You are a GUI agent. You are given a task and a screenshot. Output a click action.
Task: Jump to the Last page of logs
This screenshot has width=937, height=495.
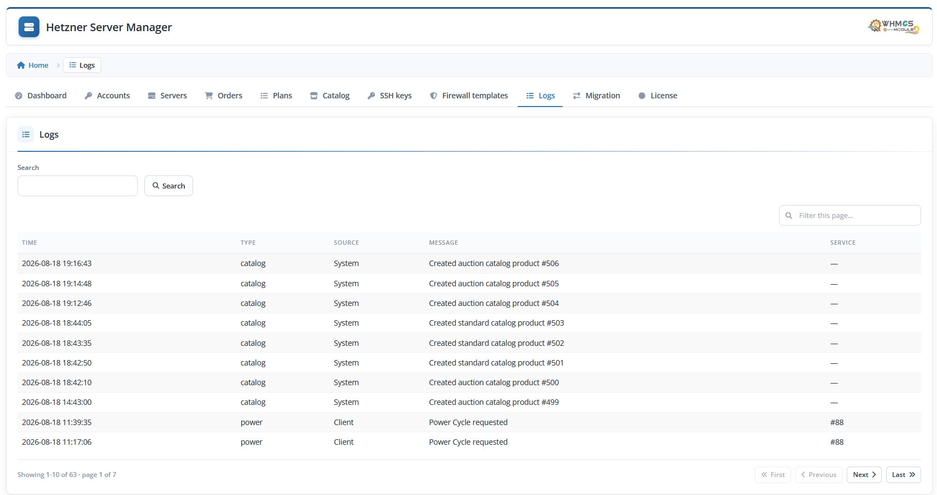[x=904, y=475]
